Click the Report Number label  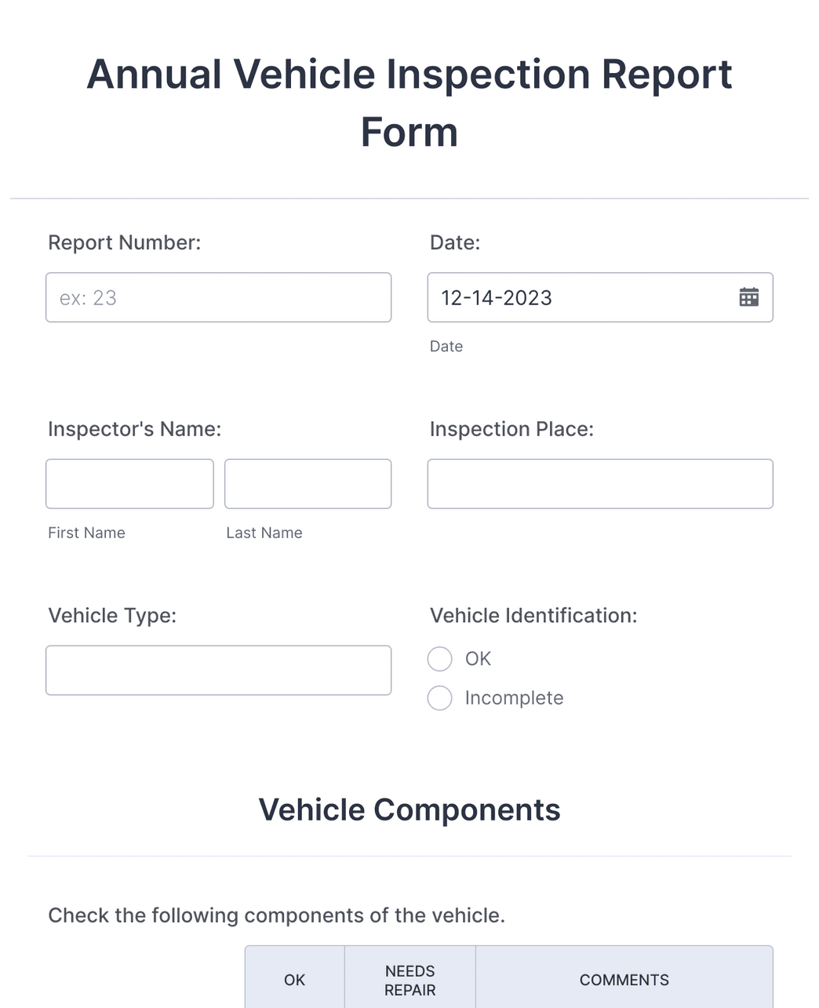coord(124,242)
